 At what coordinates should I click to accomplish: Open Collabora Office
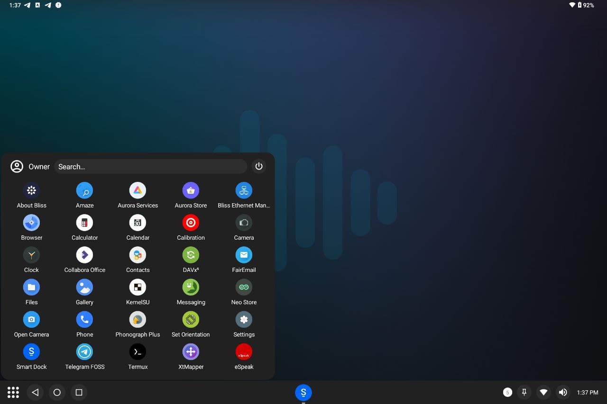pyautogui.click(x=84, y=255)
